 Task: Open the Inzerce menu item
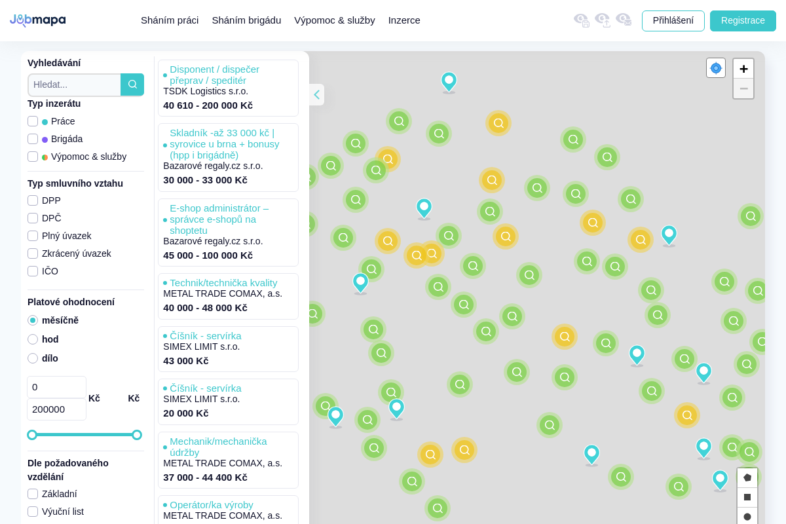(404, 20)
